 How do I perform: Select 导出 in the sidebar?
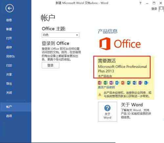click(x=9, y=84)
